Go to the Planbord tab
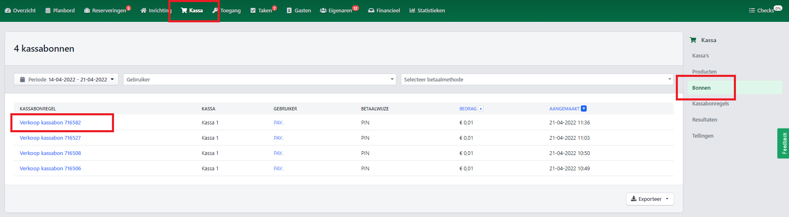This screenshot has height=217, width=789. click(x=60, y=10)
